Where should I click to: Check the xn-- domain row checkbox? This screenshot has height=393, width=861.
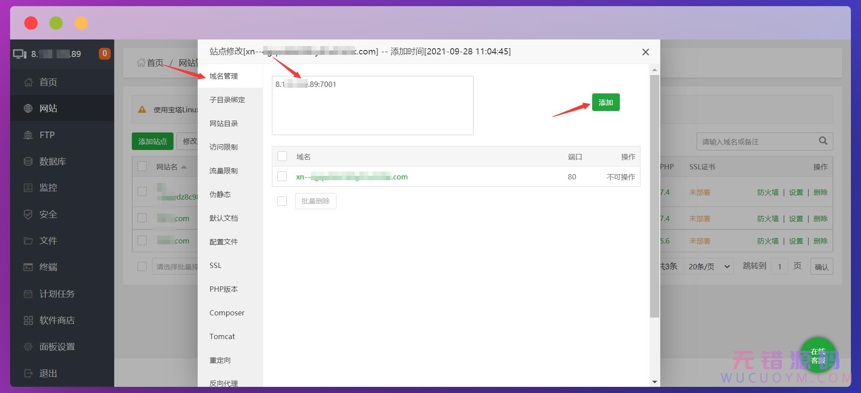282,177
